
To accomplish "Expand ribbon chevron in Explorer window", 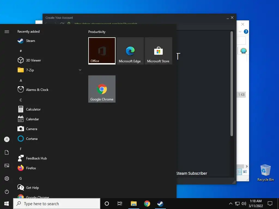I will coord(240,32).
